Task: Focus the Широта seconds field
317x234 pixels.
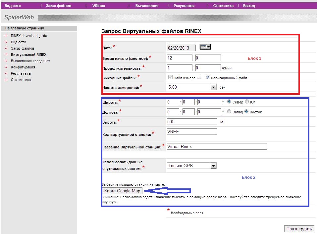Action: [209, 102]
